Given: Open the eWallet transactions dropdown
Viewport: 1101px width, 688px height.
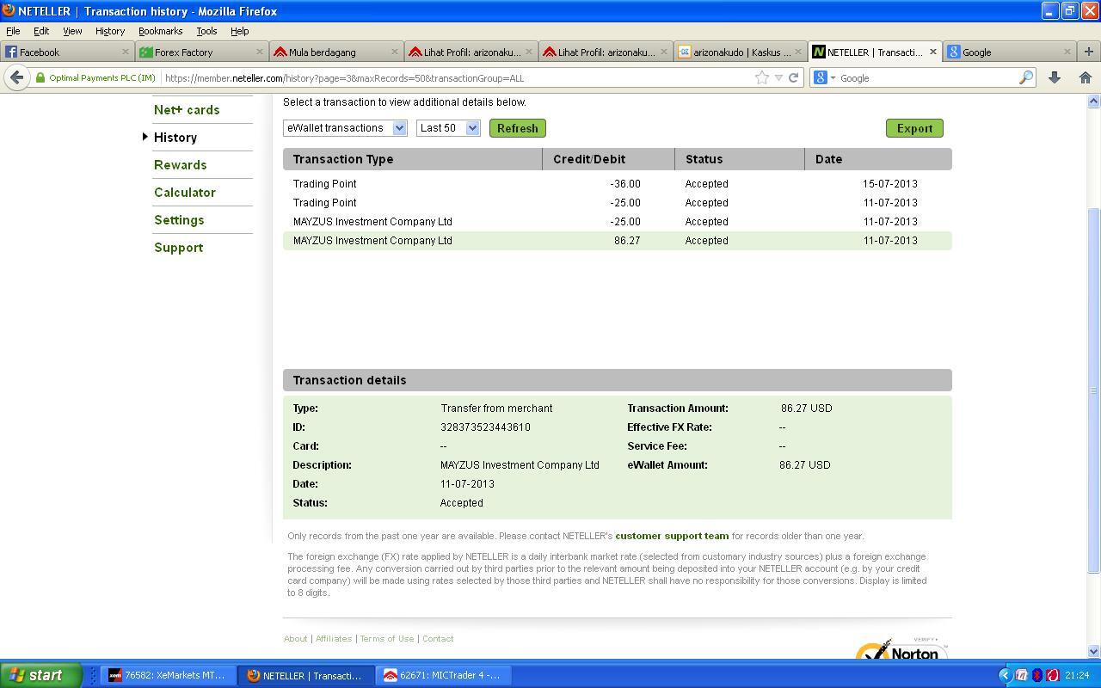Looking at the screenshot, I should pyautogui.click(x=344, y=128).
